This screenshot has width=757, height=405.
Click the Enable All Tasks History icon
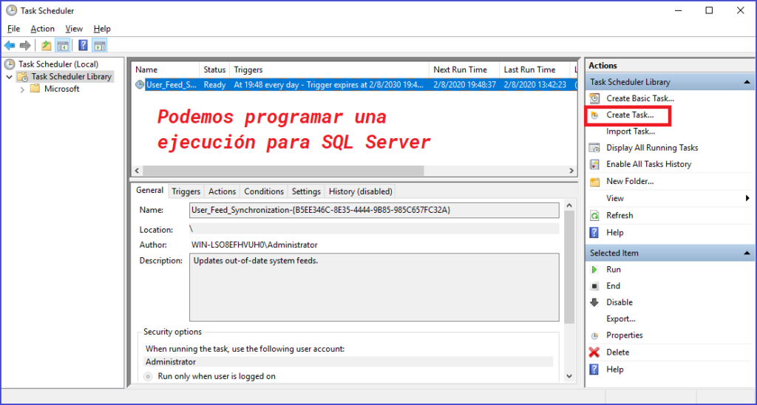coord(595,164)
